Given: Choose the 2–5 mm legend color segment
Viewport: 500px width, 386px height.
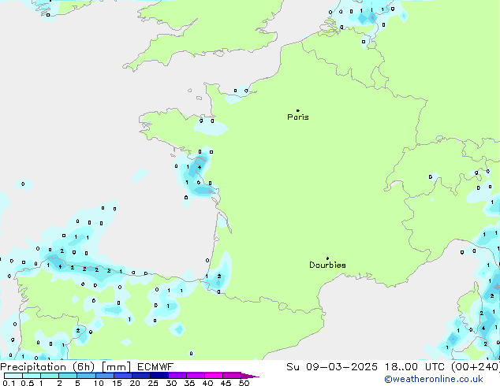Looking at the screenshot, I should point(68,376).
